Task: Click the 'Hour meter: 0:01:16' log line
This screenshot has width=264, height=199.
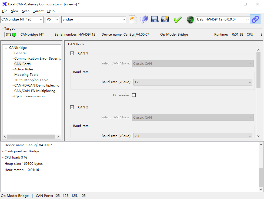Action: [21, 170]
